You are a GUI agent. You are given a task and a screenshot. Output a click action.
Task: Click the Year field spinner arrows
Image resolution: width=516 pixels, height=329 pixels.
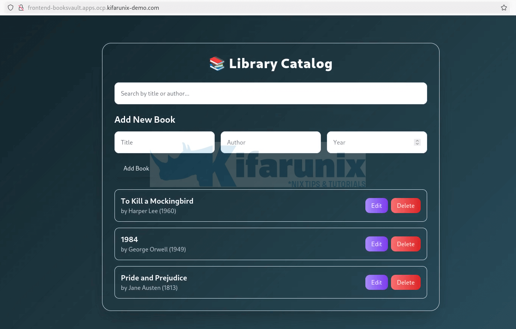[417, 142]
